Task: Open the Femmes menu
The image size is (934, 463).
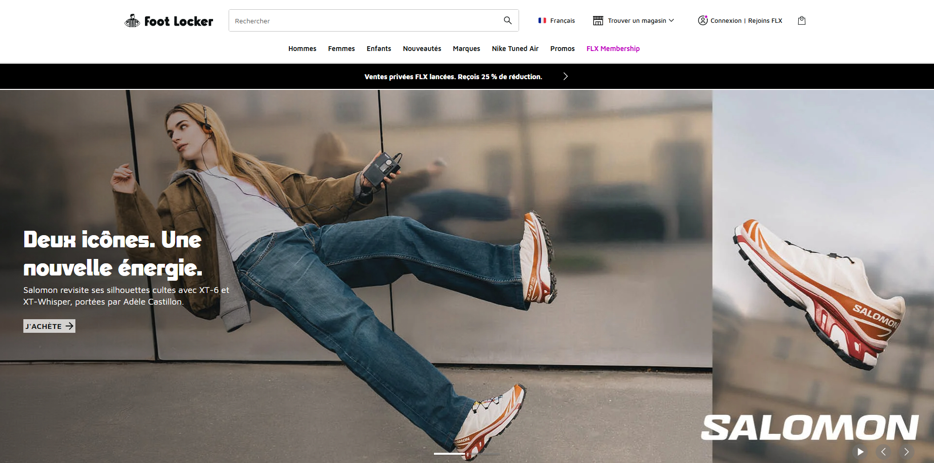Action: tap(341, 49)
